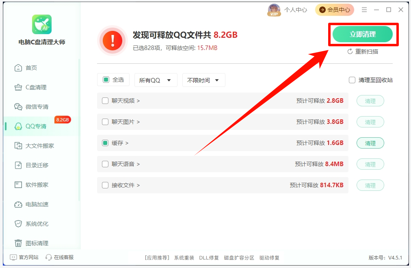Open 个人中心 link
Screen dimensions: 411x268
[296, 10]
